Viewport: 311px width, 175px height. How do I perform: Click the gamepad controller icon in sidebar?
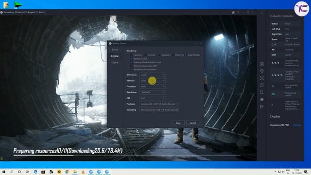pos(262,71)
